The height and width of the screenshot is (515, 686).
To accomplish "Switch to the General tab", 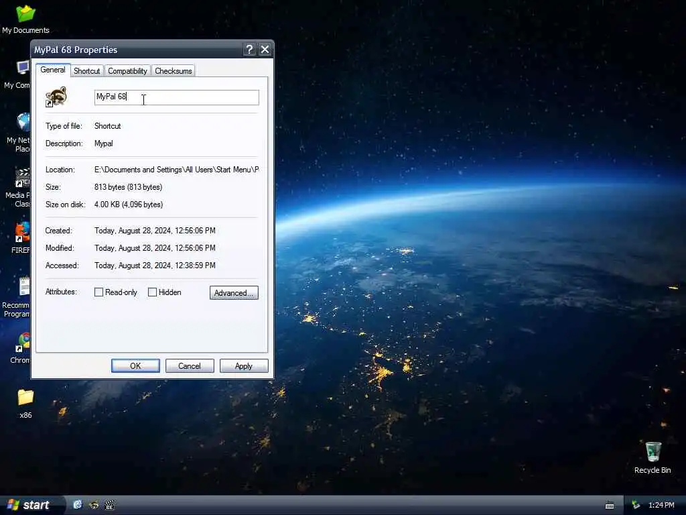I will click(x=53, y=70).
